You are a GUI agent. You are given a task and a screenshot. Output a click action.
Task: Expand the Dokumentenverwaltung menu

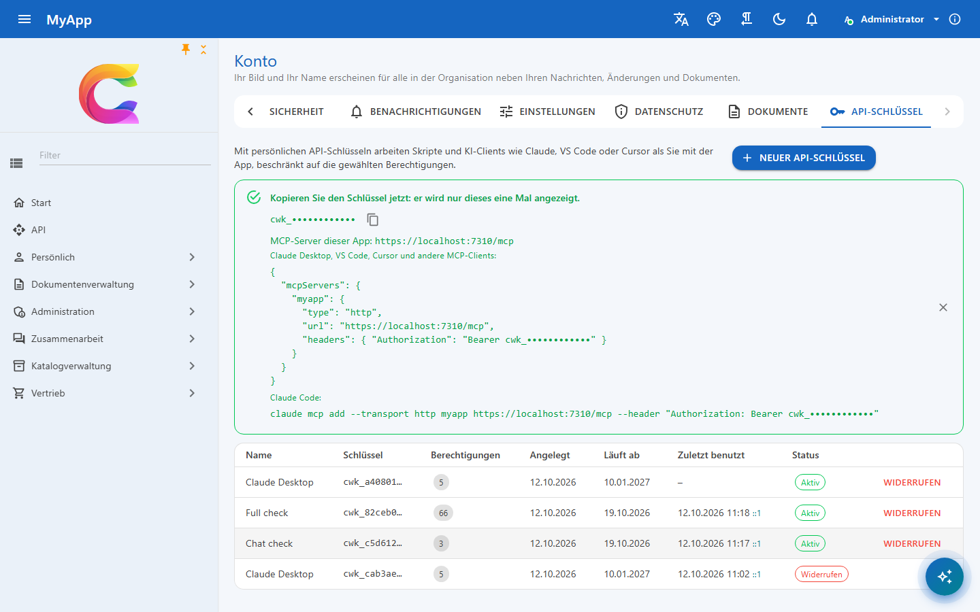109,284
